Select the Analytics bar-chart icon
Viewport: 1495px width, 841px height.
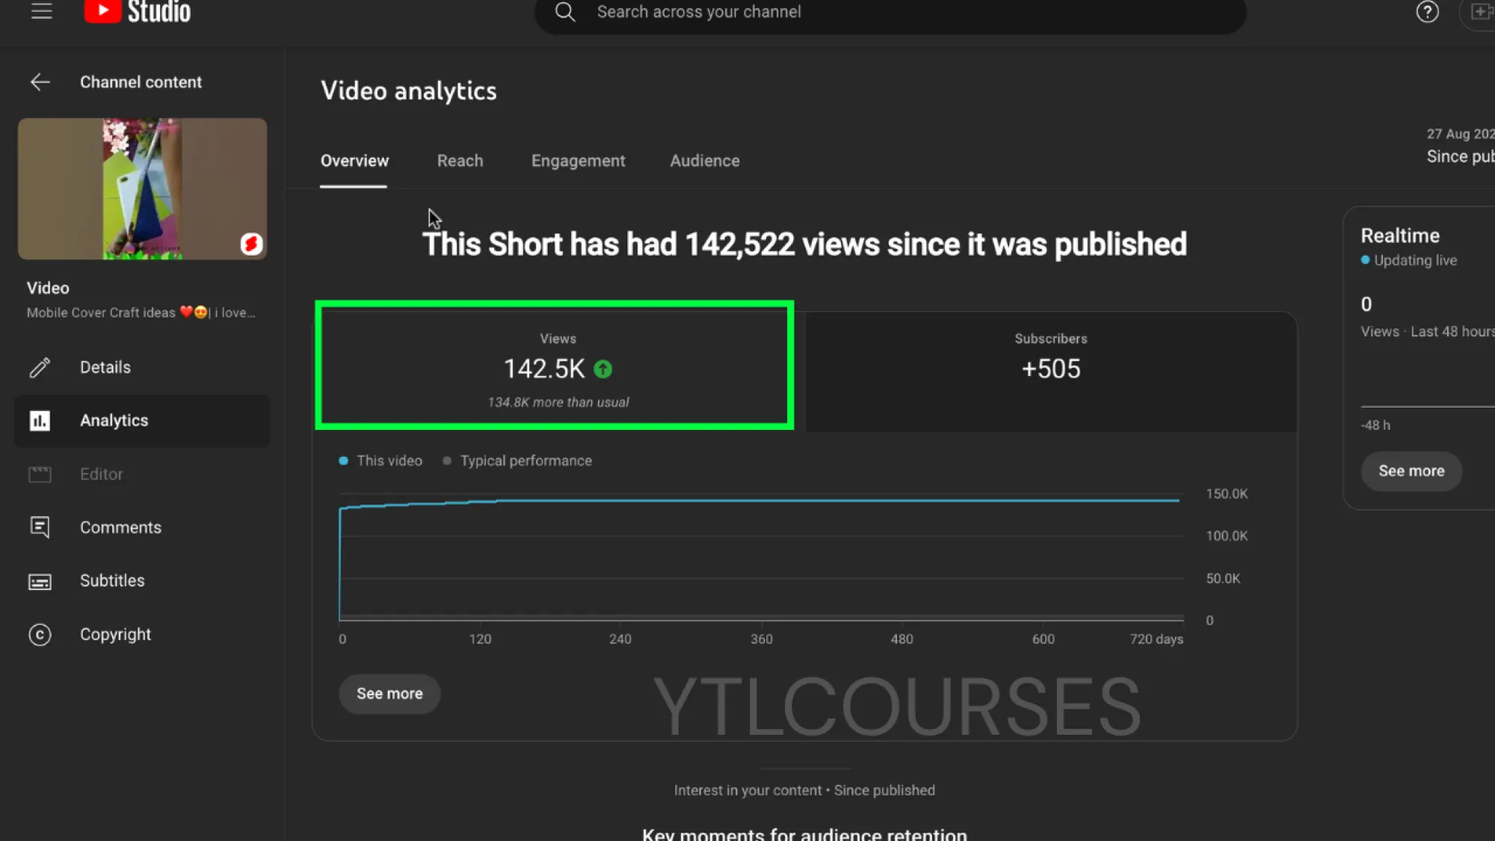[40, 421]
